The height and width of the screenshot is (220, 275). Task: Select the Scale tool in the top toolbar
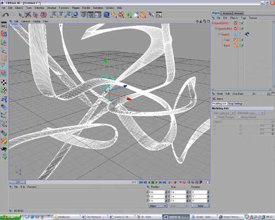(36, 15)
